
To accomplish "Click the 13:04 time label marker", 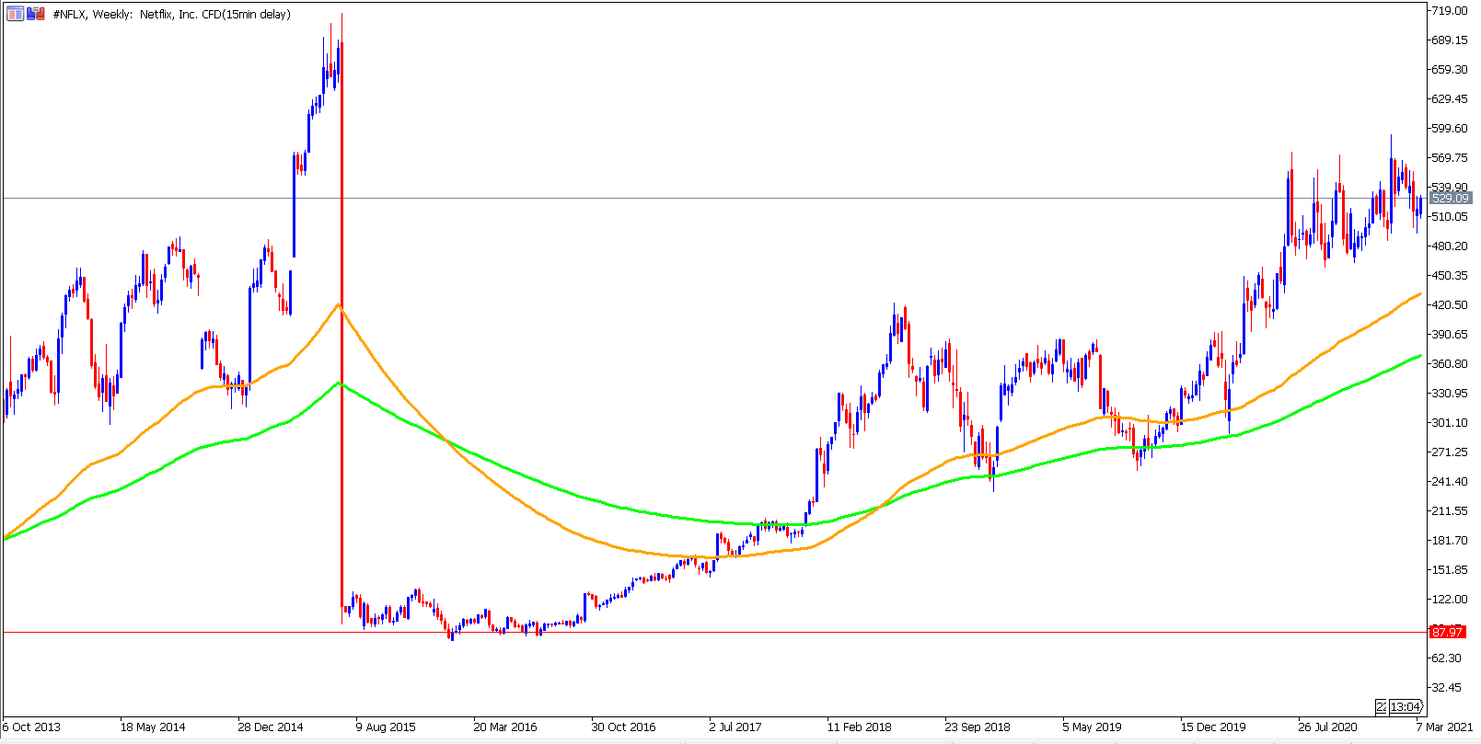I will pos(1406,706).
